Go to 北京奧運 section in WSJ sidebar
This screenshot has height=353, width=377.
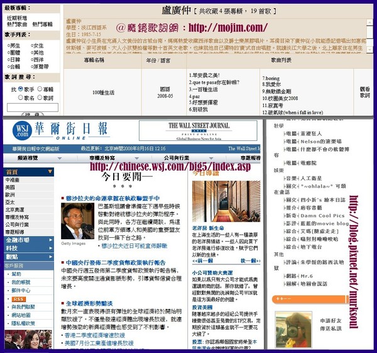tap(14, 210)
